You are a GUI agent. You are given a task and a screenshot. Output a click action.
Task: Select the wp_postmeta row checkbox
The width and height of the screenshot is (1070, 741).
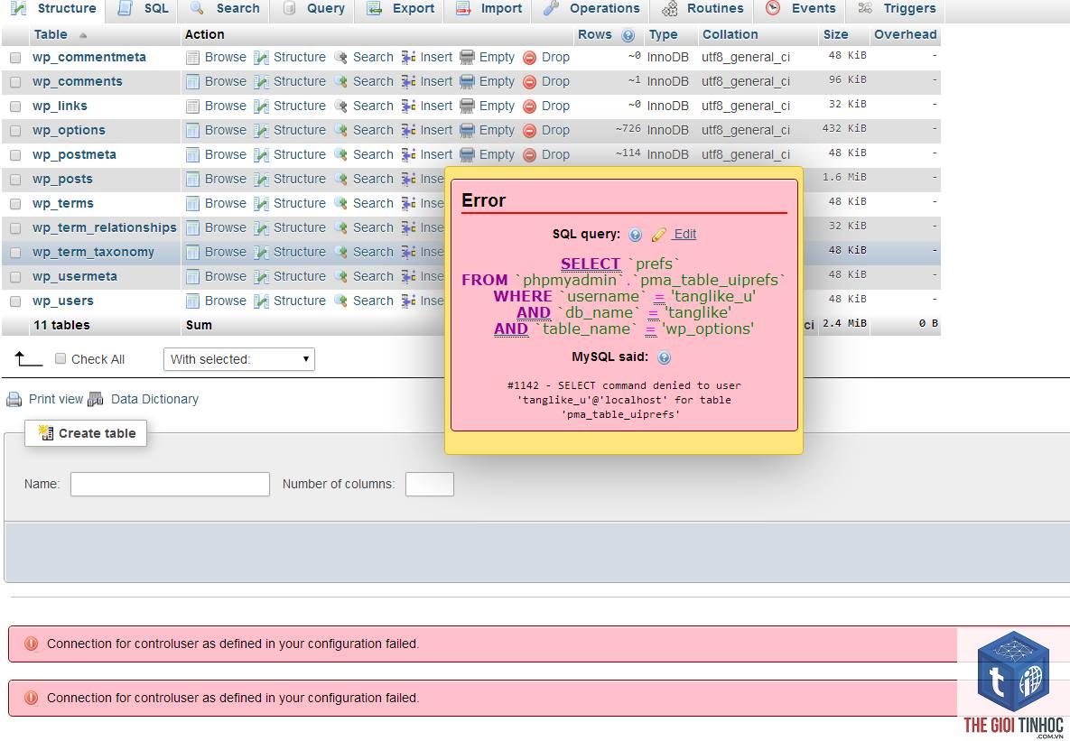[15, 155]
